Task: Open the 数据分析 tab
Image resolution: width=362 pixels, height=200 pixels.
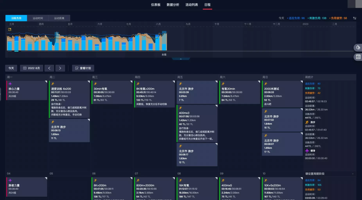Action: click(173, 5)
